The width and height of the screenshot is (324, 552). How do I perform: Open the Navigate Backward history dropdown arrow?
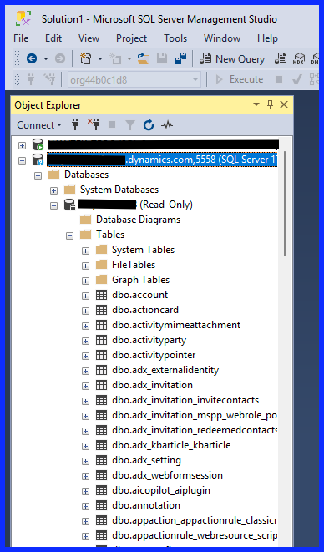pos(46,58)
